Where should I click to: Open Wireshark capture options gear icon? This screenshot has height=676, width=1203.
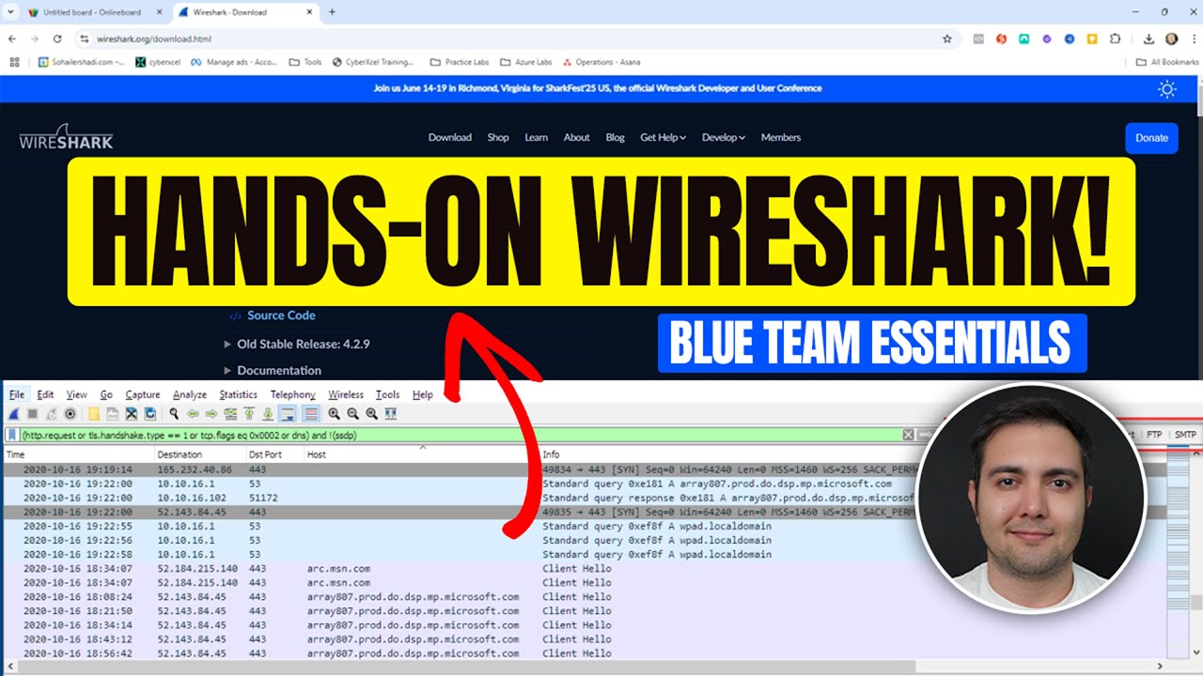pos(70,414)
